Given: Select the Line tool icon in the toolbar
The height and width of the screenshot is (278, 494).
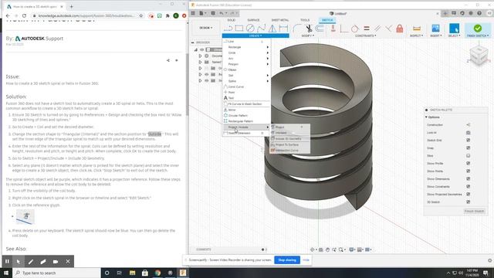Looking at the screenshot, I should [x=228, y=29].
